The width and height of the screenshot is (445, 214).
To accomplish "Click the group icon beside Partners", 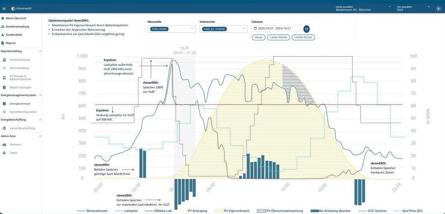I will (4, 145).
